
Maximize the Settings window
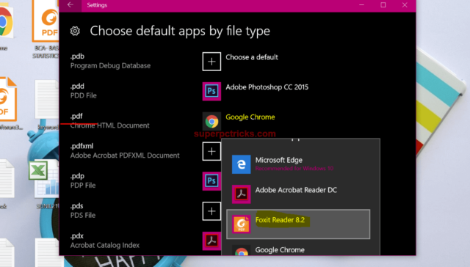pos(383,5)
